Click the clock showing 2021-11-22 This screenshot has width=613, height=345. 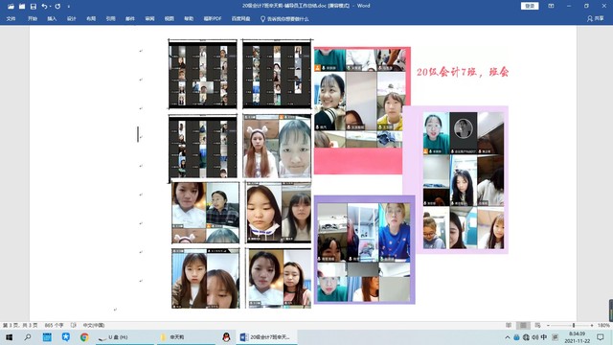point(578,337)
